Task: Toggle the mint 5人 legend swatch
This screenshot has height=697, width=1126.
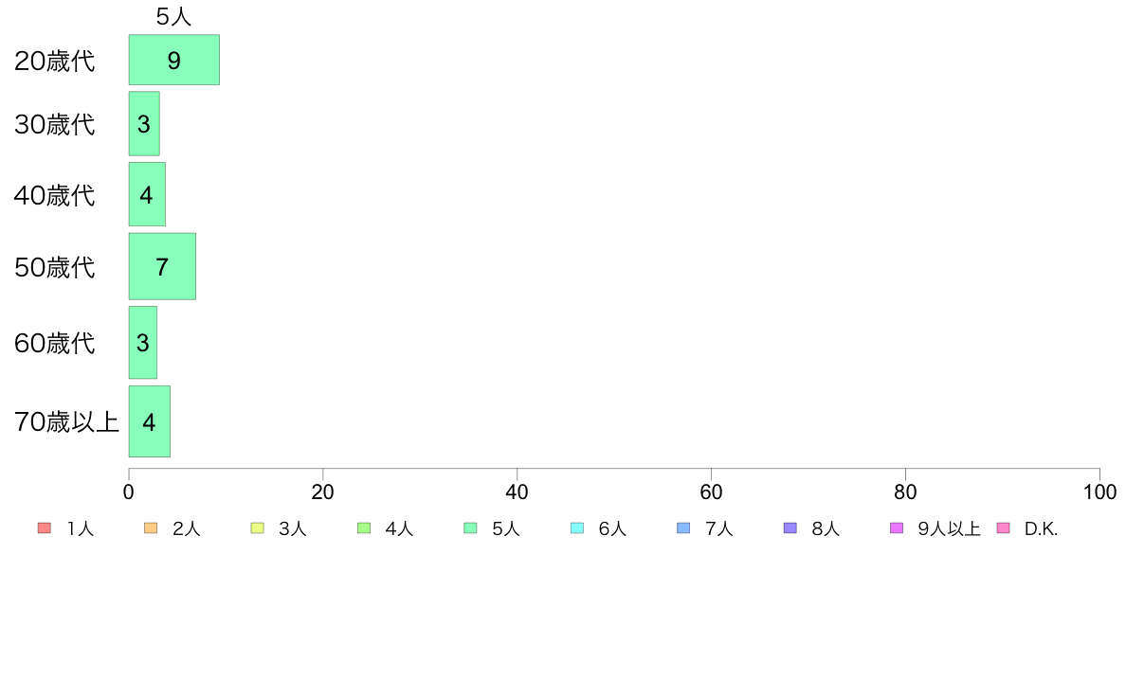Action: [470, 528]
